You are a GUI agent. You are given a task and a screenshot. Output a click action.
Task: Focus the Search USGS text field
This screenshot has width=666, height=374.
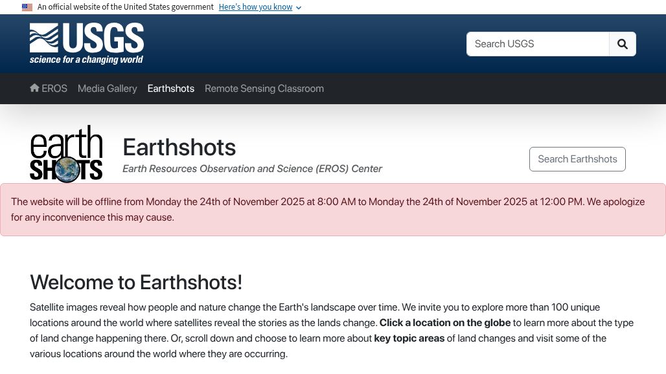pyautogui.click(x=538, y=44)
